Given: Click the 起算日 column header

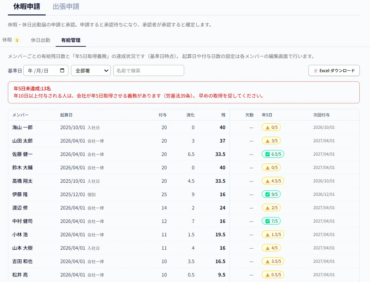Looking at the screenshot, I should (66, 115).
